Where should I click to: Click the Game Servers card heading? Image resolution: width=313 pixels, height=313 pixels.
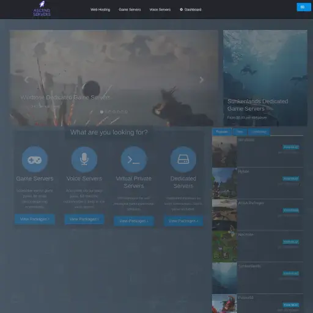click(35, 179)
